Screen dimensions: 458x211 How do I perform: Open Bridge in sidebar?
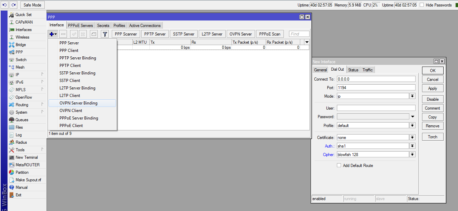pyautogui.click(x=21, y=45)
